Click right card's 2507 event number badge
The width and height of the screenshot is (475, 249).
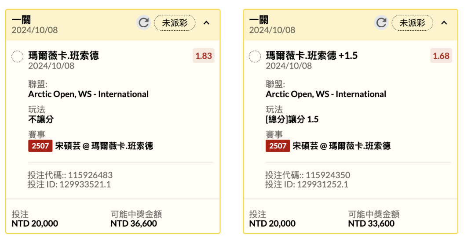pyautogui.click(x=278, y=146)
